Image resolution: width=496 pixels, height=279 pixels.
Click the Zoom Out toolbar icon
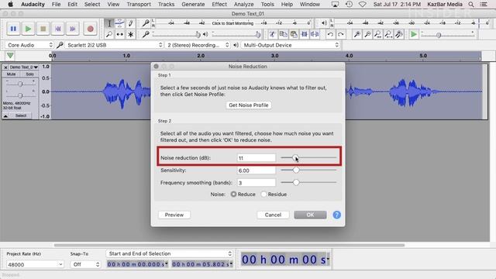tap(367, 34)
